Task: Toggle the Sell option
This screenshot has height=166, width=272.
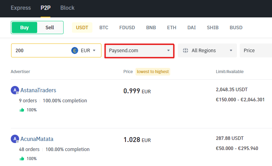Action: pyautogui.click(x=50, y=27)
